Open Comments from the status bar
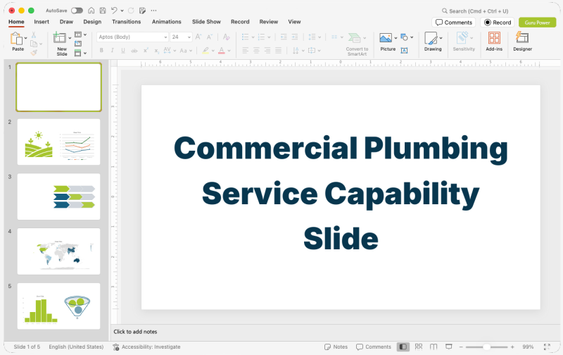Viewport: 563px width, 355px height. point(374,347)
